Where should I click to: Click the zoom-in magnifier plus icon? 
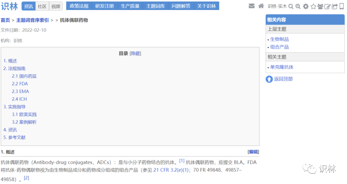[298, 6]
